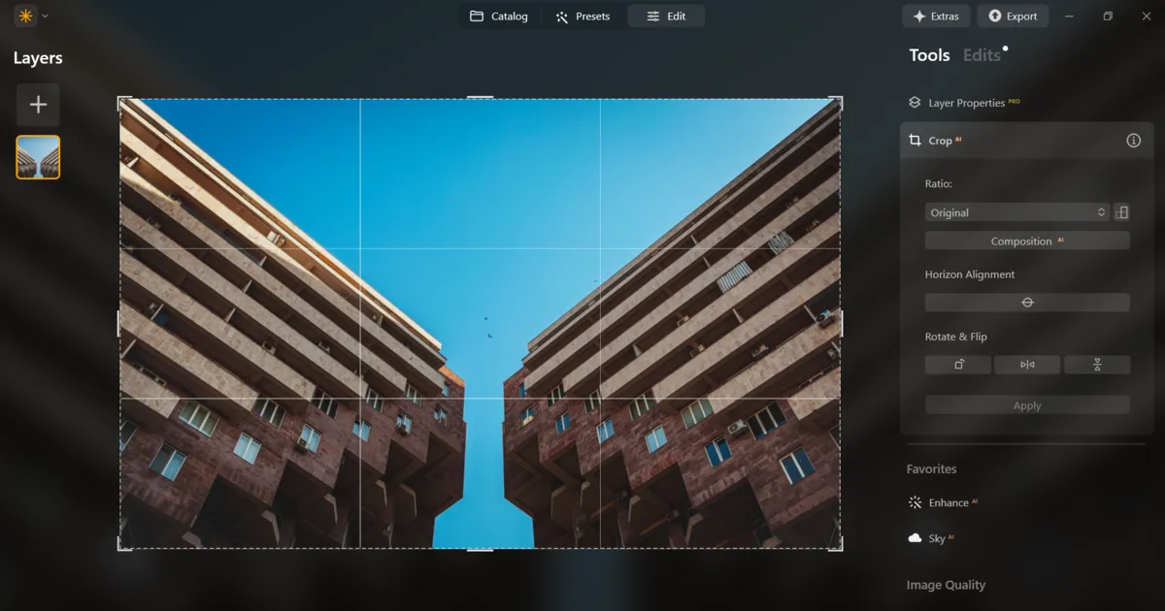This screenshot has width=1165, height=611.
Task: Switch to the Edits panel
Action: pyautogui.click(x=982, y=55)
